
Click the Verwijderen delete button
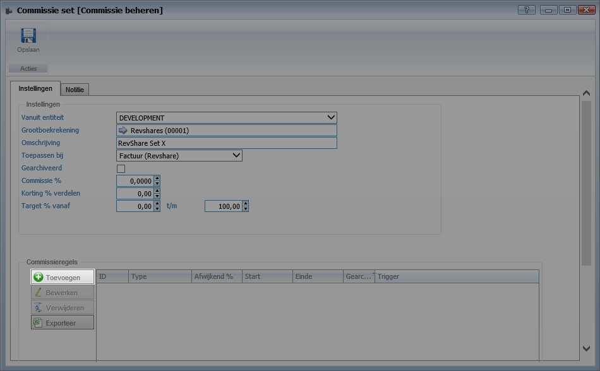[63, 307]
